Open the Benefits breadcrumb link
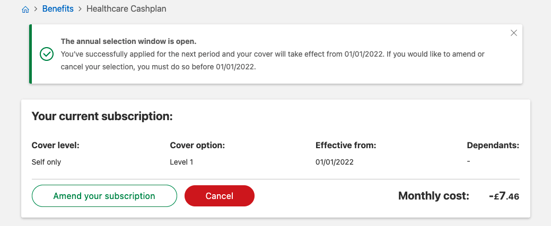 tap(58, 9)
